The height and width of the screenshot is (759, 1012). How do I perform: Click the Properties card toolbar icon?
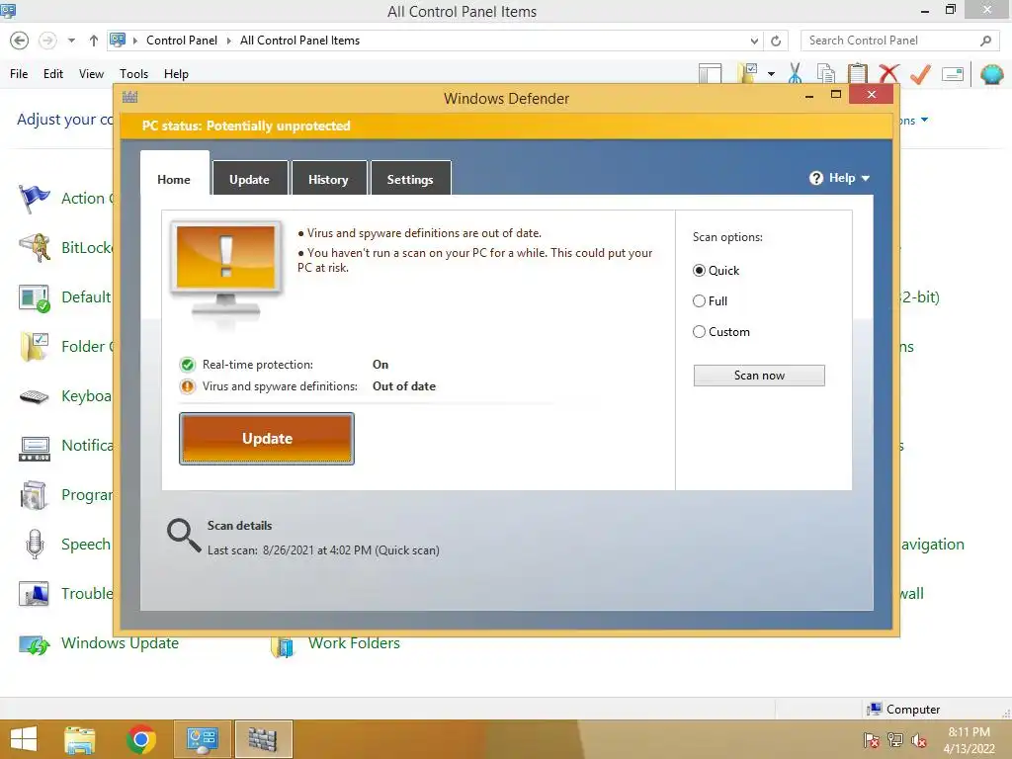(x=953, y=74)
